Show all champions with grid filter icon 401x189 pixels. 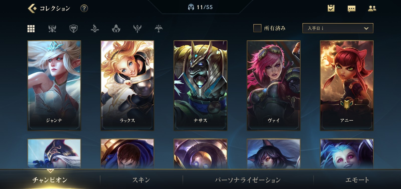click(31, 28)
